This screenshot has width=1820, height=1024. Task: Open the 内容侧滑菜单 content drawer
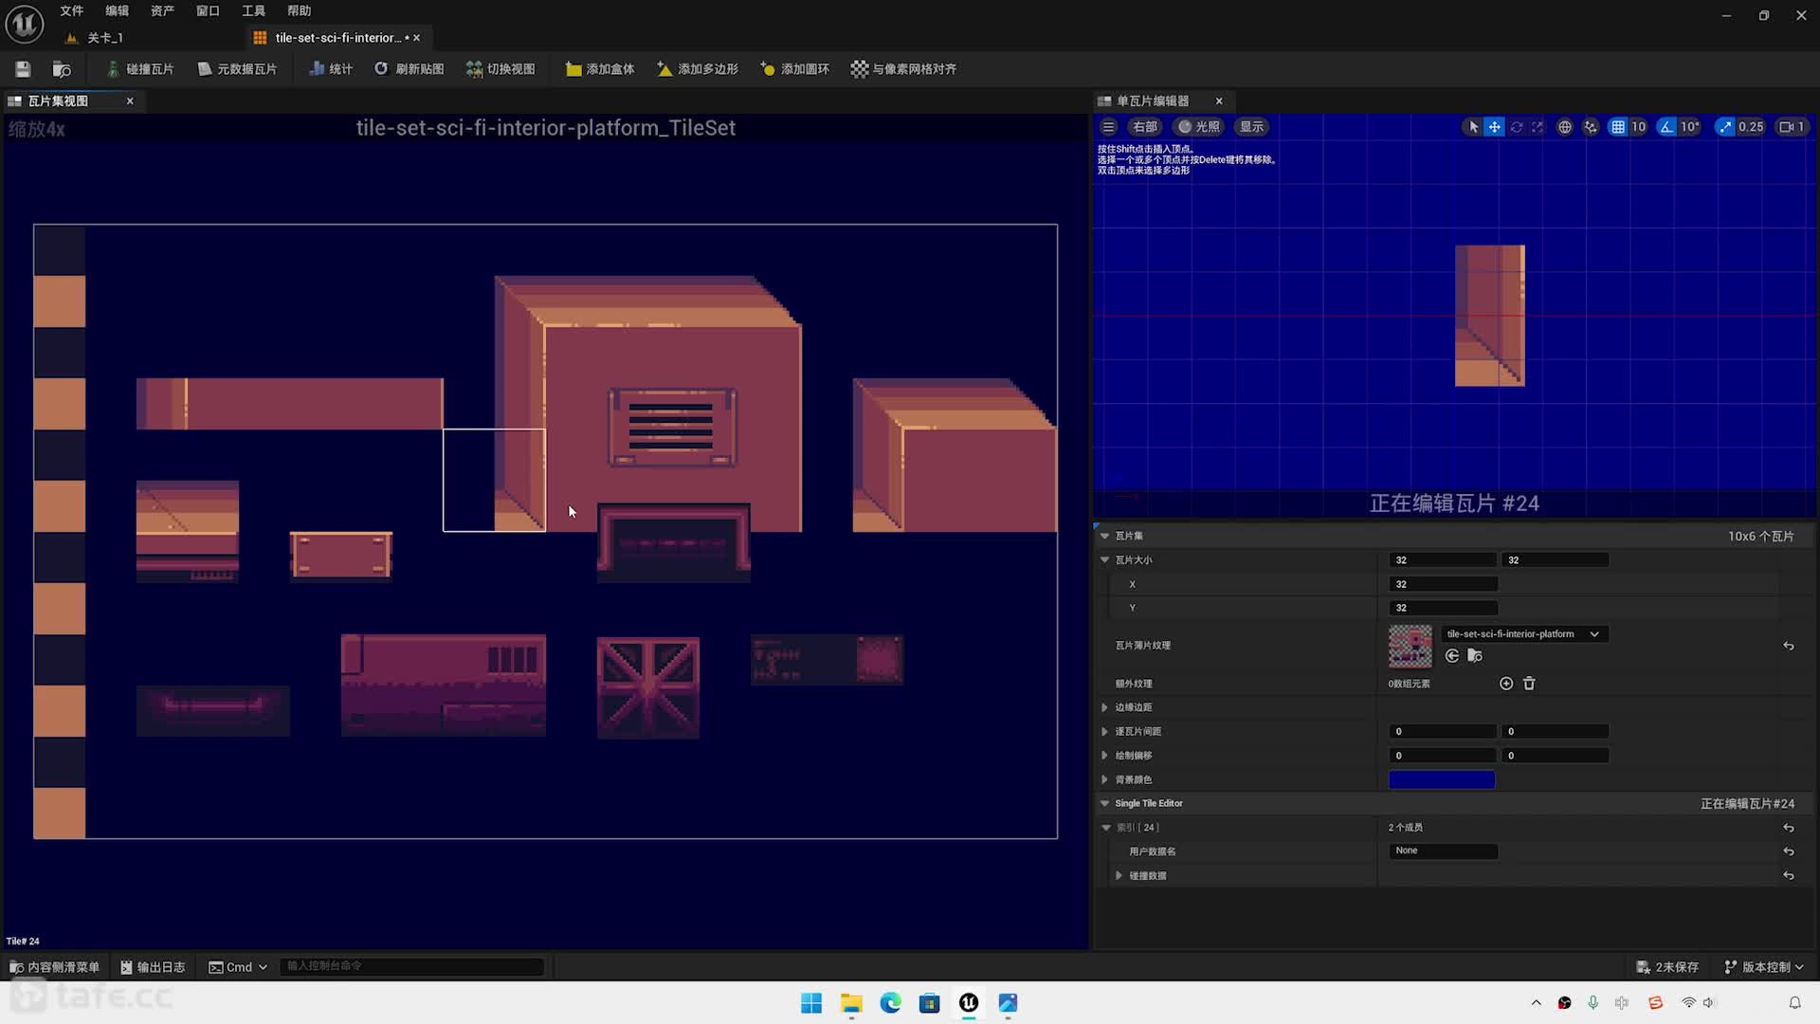pyautogui.click(x=54, y=967)
